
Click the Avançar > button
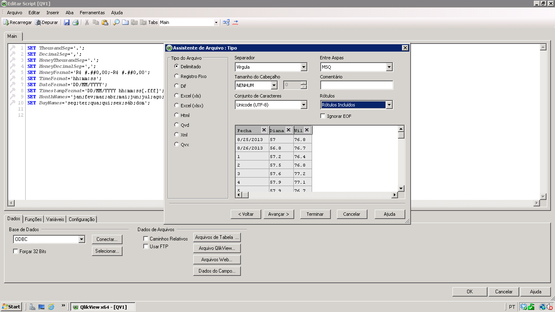point(279,214)
